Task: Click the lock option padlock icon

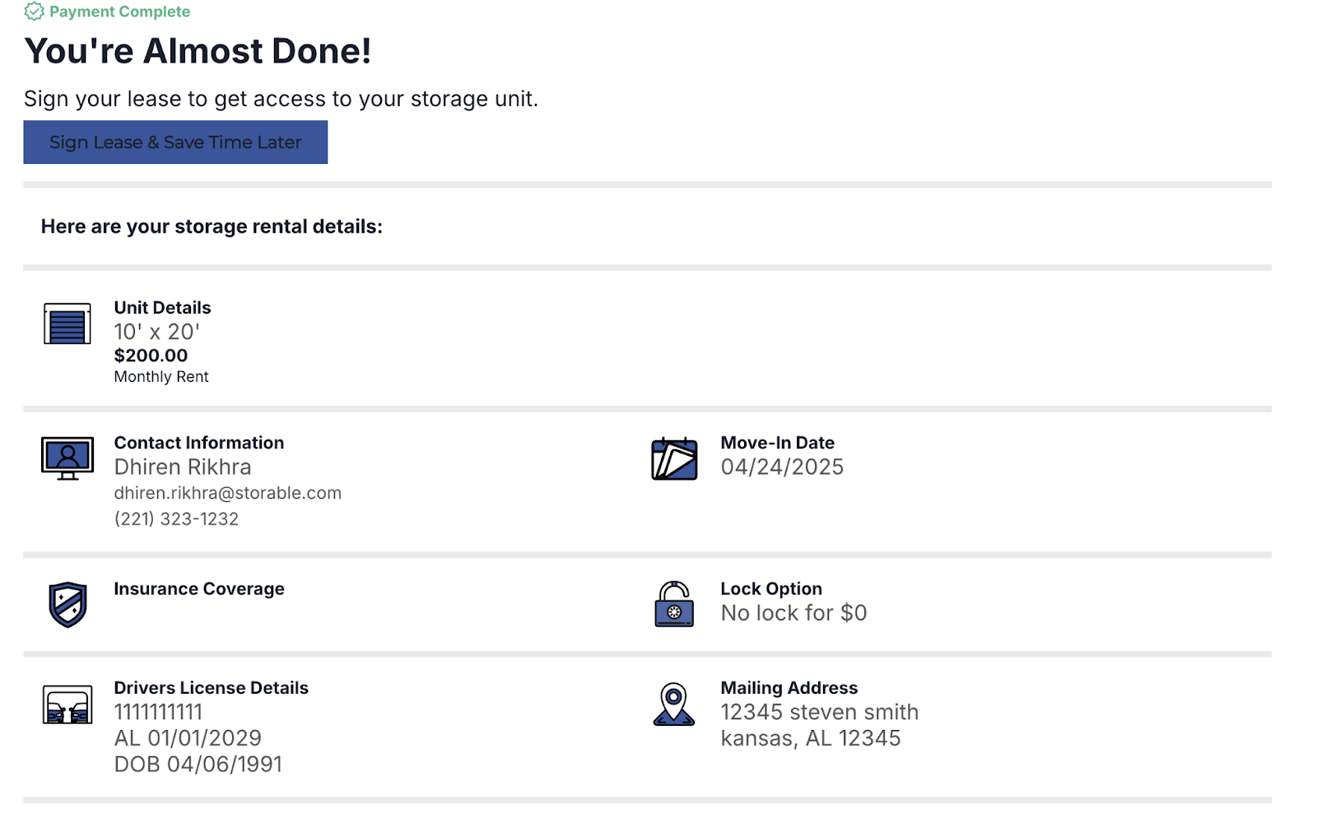Action: coord(674,604)
